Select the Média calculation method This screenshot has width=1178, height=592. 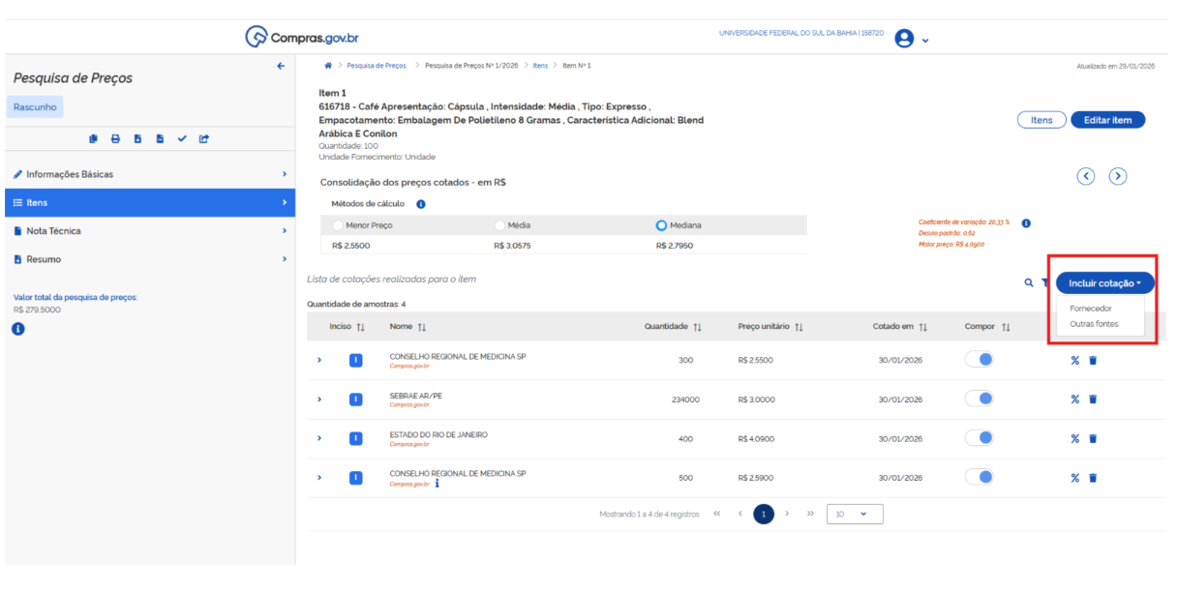pos(499,225)
